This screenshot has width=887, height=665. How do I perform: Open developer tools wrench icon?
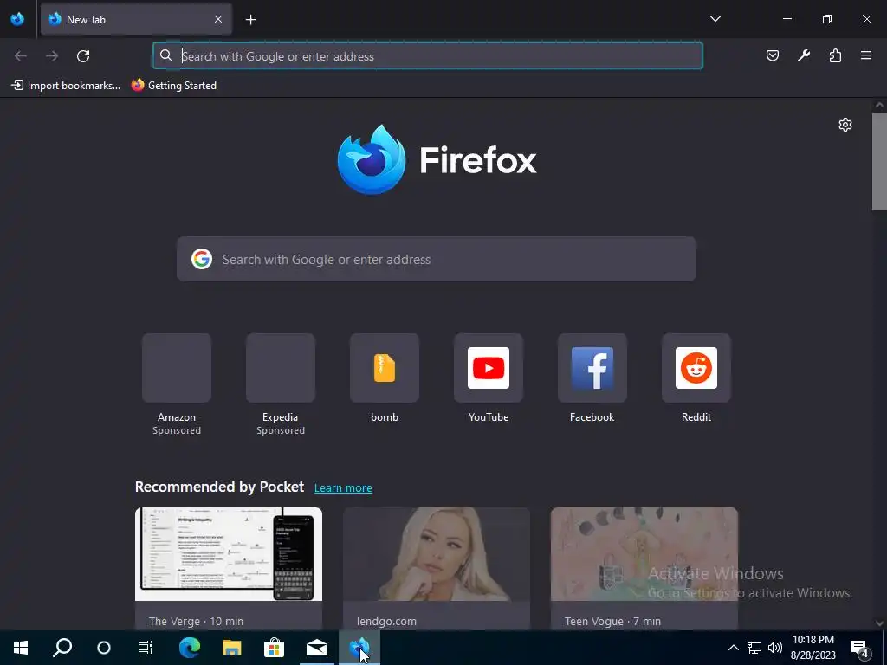[804, 55]
